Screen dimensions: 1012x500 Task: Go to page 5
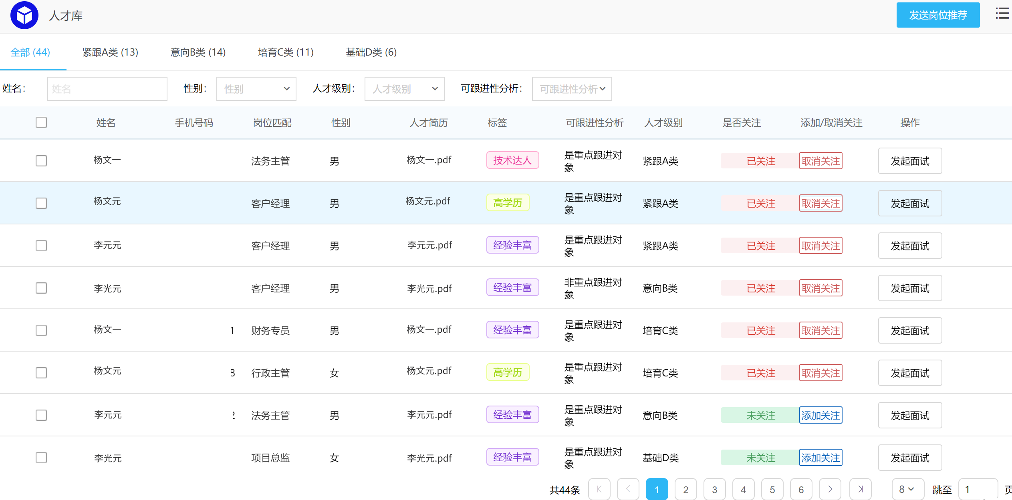pos(772,489)
